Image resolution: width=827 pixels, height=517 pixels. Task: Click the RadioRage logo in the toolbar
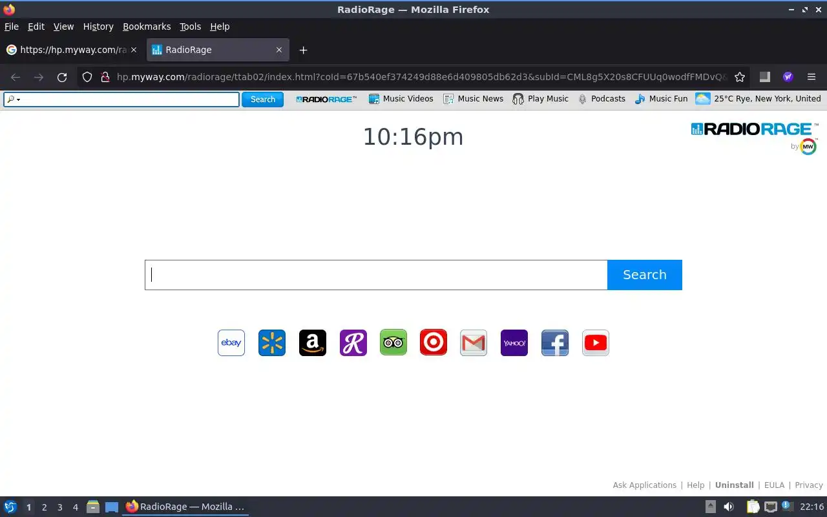click(326, 99)
